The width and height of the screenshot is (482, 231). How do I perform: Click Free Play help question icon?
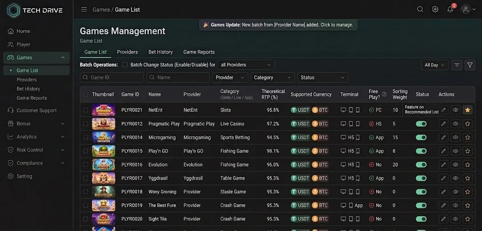pyautogui.click(x=384, y=94)
